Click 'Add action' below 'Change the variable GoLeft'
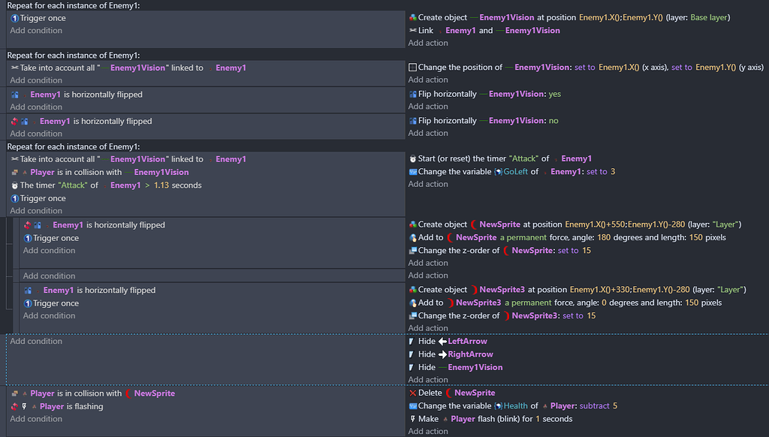769x437 pixels. [x=428, y=185]
